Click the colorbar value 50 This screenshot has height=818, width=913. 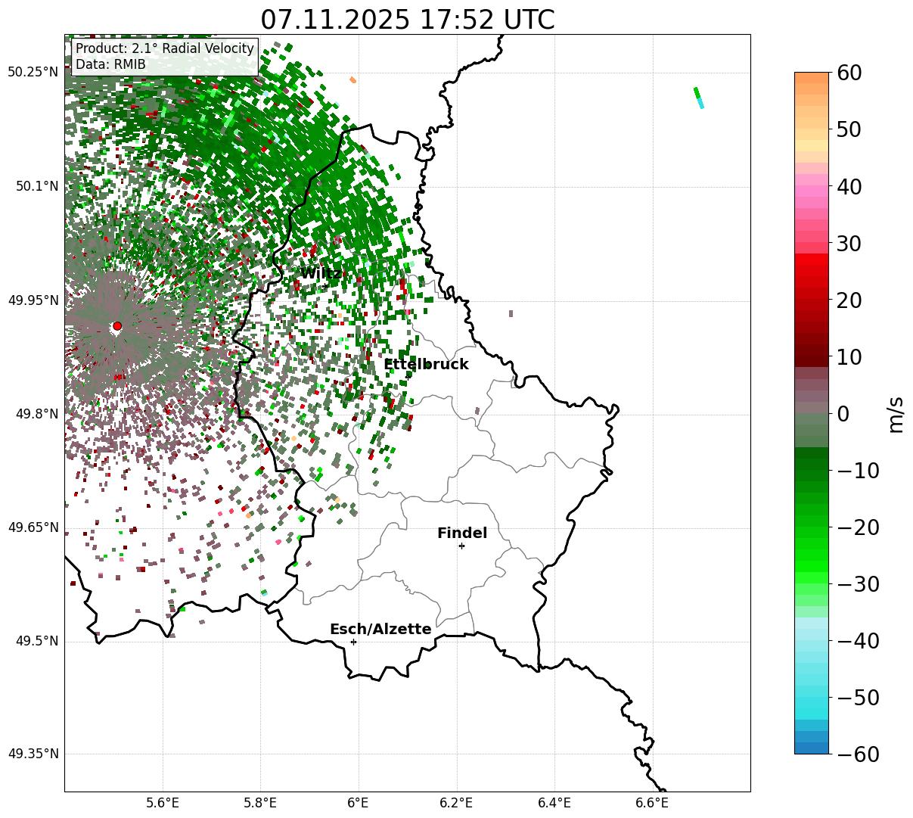[x=849, y=129]
